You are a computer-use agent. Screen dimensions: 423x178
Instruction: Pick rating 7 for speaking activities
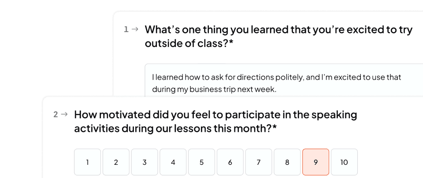[259, 162]
